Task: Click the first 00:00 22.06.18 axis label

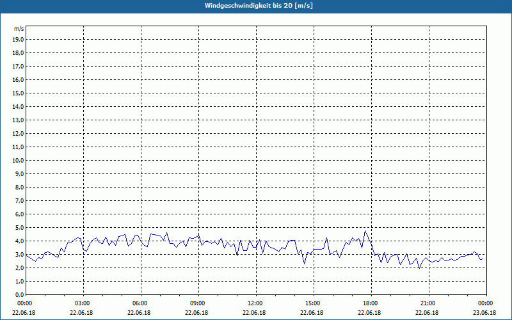Action: pos(24,308)
